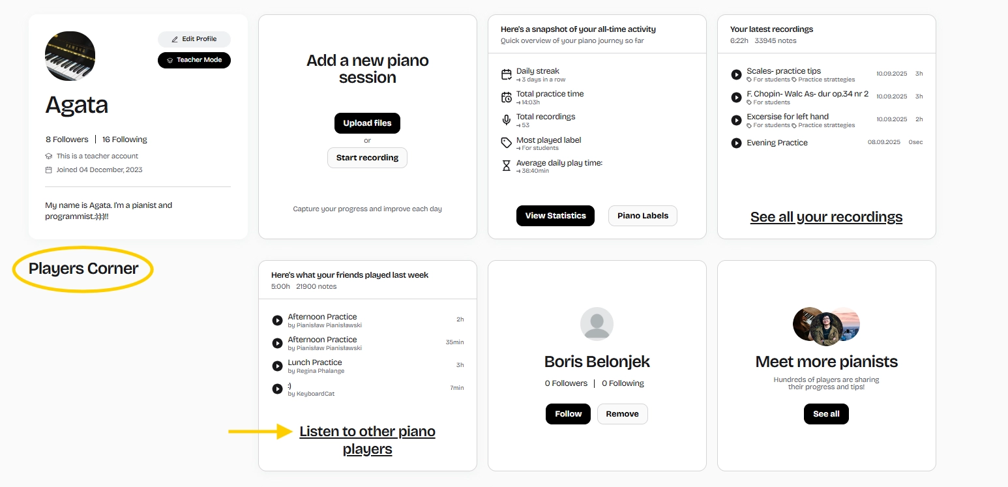Click See all under Meet more pianists
This screenshot has height=487, width=1008.
point(826,413)
